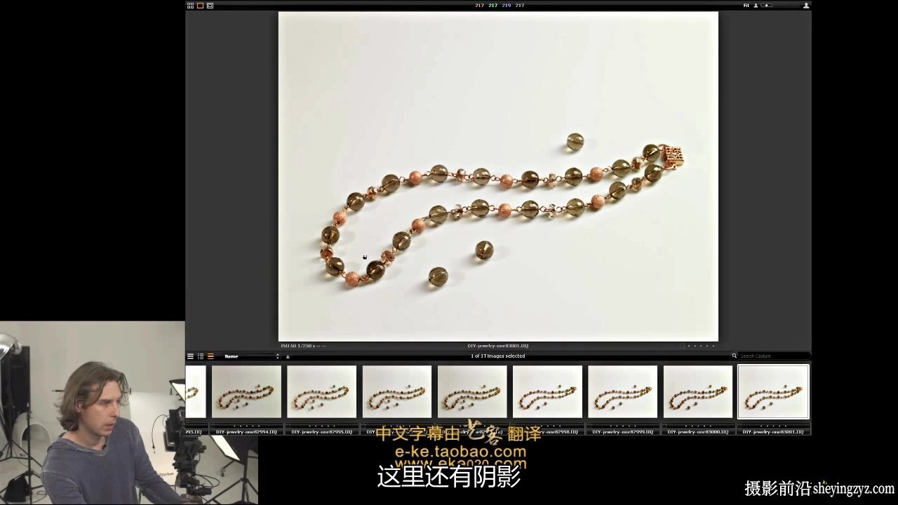Adjust the viewer zoom slider
This screenshot has width=898, height=505.
pos(780,6)
